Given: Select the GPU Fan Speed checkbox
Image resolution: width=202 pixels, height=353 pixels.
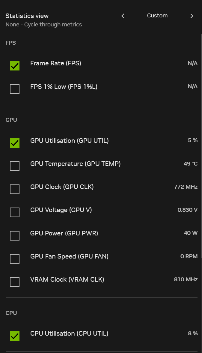Looking at the screenshot, I should point(15,259).
